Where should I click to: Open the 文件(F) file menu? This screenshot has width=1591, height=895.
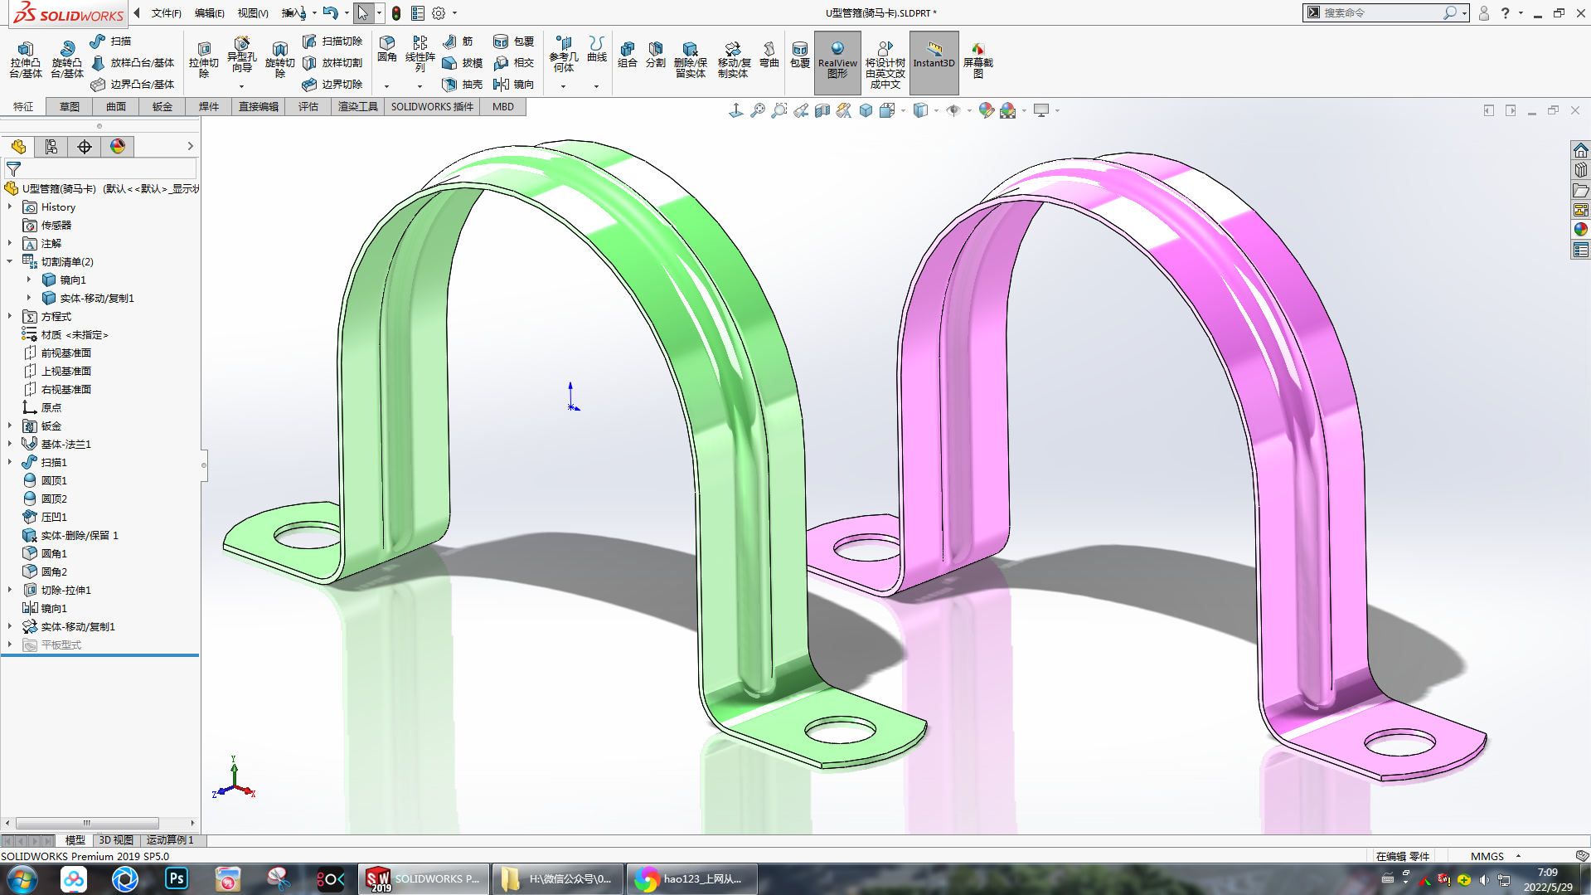tap(166, 13)
